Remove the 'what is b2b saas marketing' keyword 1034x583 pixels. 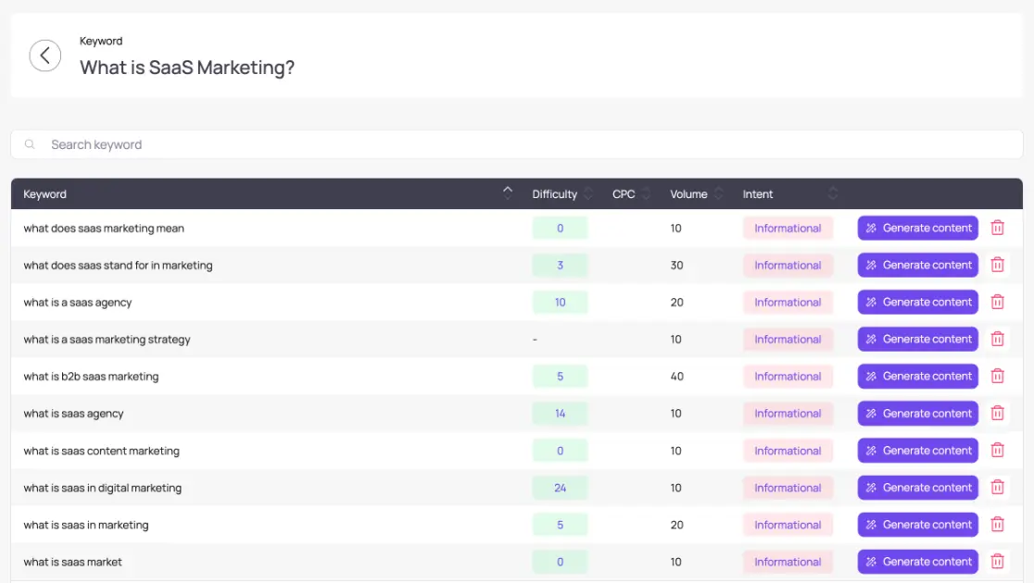click(x=998, y=376)
